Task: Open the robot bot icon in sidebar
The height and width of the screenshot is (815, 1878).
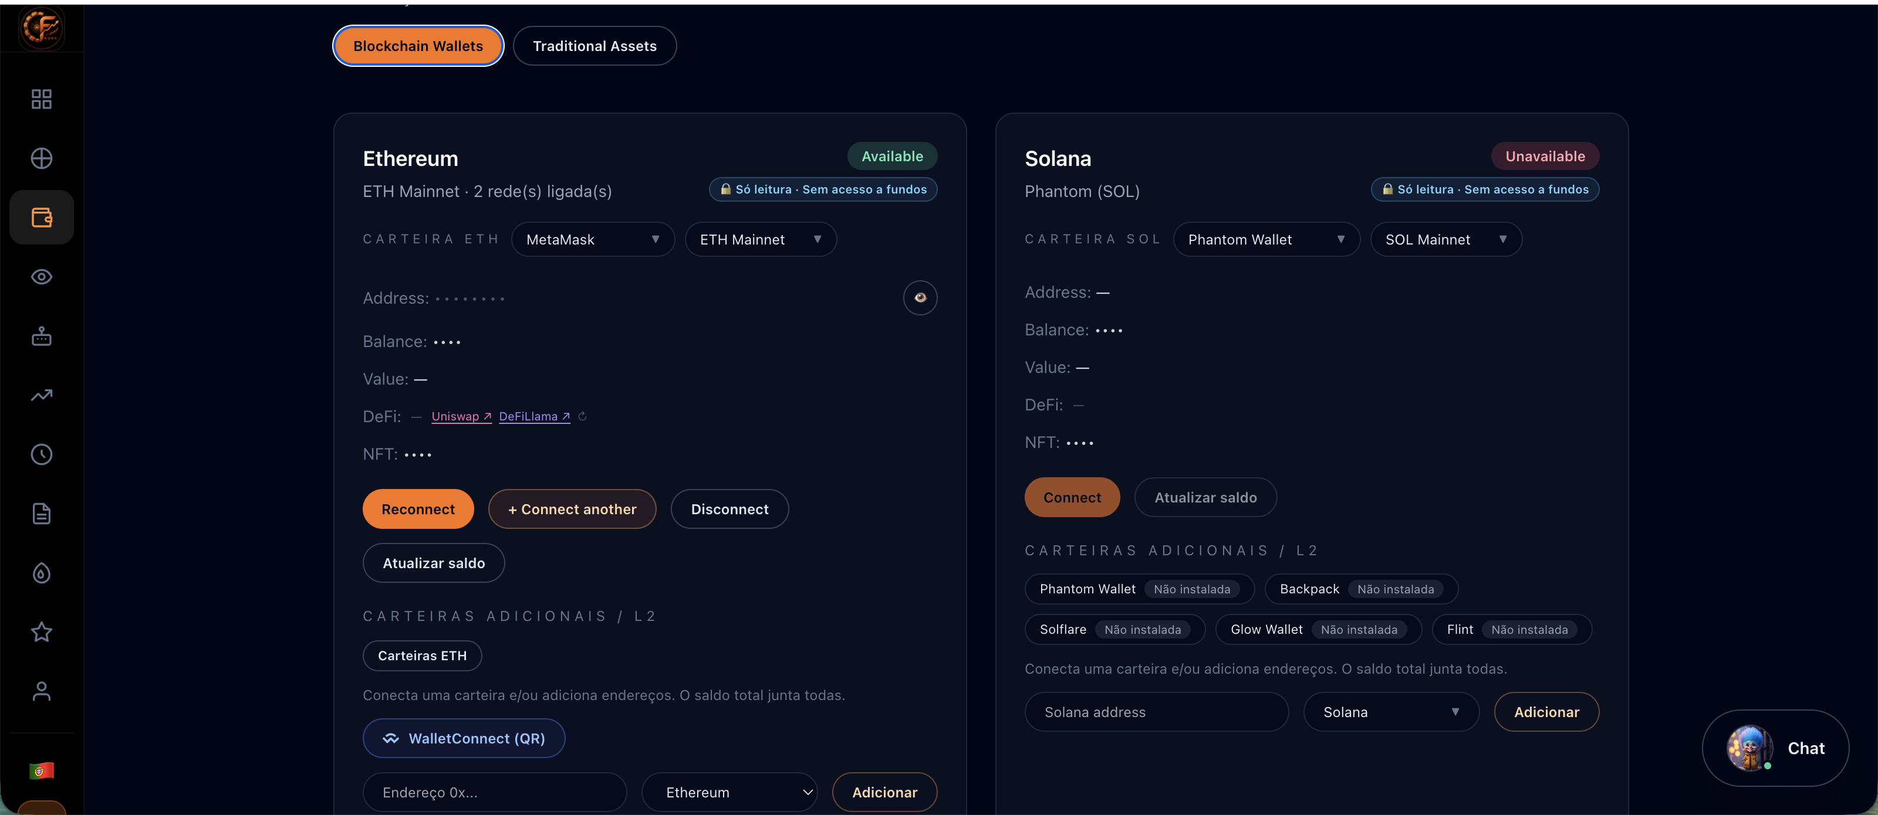Action: tap(42, 336)
